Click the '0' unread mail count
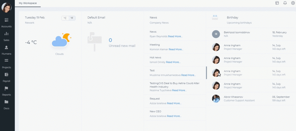Screen dimensions: 296x131 pos(110,40)
